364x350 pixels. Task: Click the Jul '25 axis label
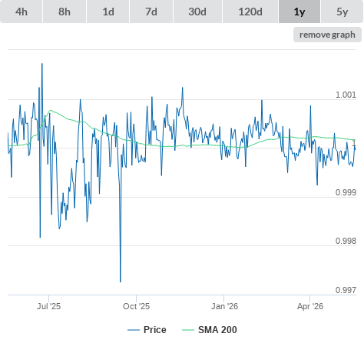pyautogui.click(x=48, y=306)
